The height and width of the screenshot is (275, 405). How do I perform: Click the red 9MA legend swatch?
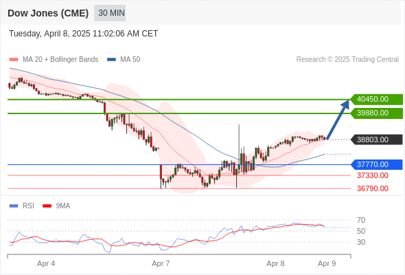[47, 206]
